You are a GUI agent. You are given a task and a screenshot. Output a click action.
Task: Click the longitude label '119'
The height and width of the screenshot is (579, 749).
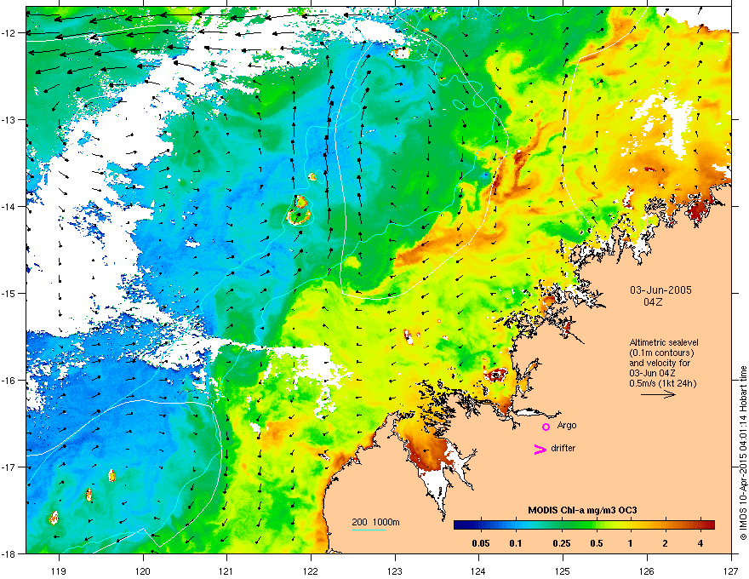point(59,570)
